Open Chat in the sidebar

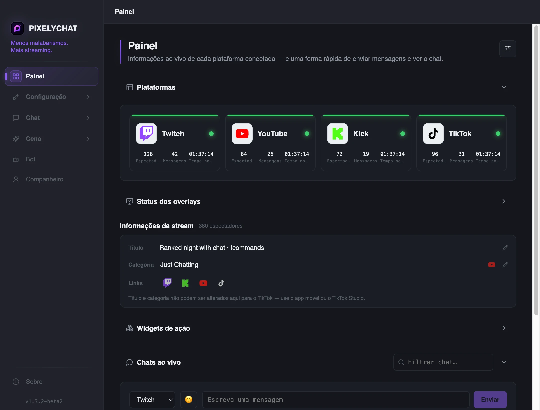pyautogui.click(x=52, y=118)
